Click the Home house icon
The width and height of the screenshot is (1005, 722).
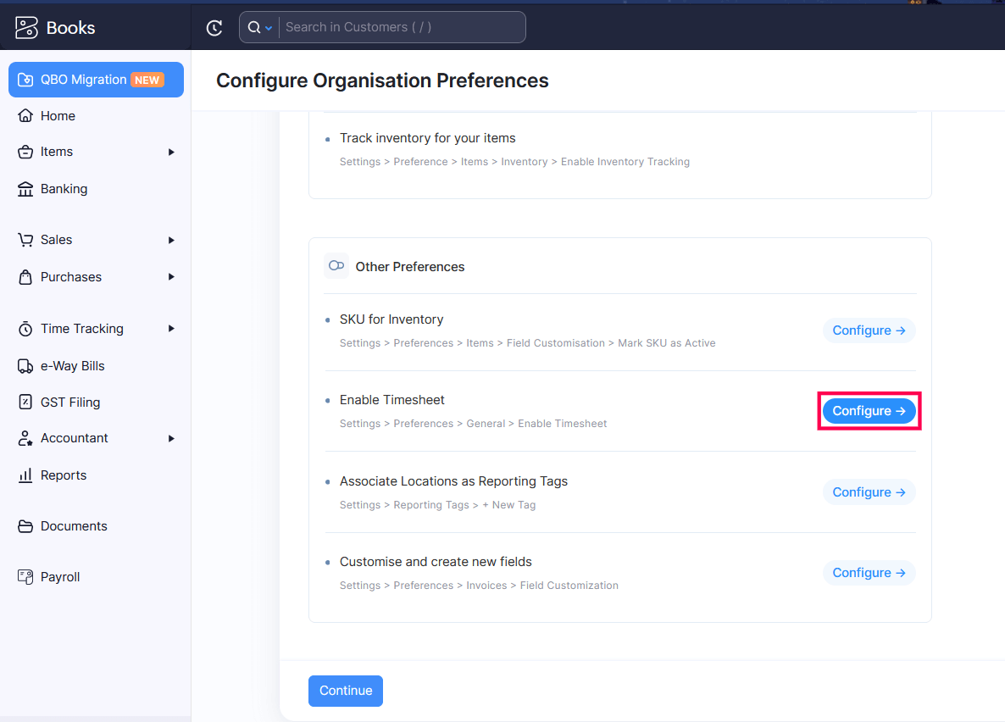(x=25, y=116)
